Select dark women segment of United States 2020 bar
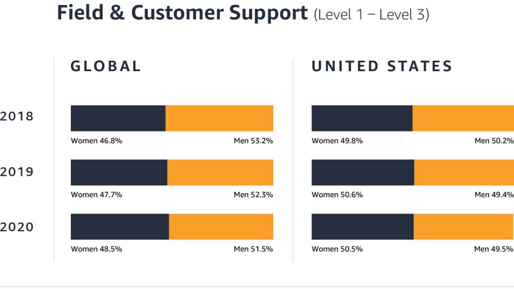The width and height of the screenshot is (514, 289). tap(363, 226)
